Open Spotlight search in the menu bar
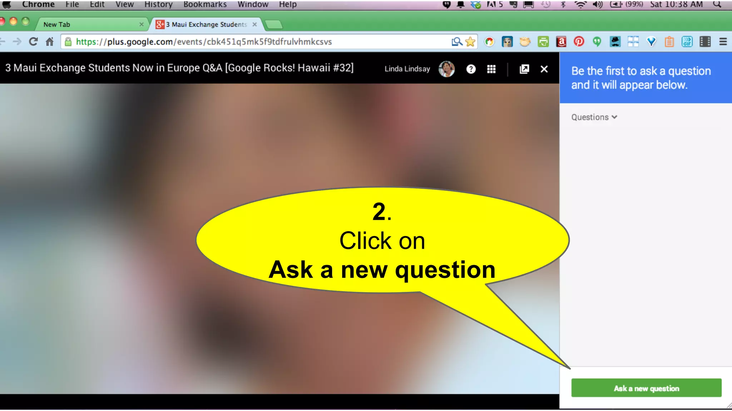Viewport: 732px width, 411px height. pyautogui.click(x=717, y=4)
